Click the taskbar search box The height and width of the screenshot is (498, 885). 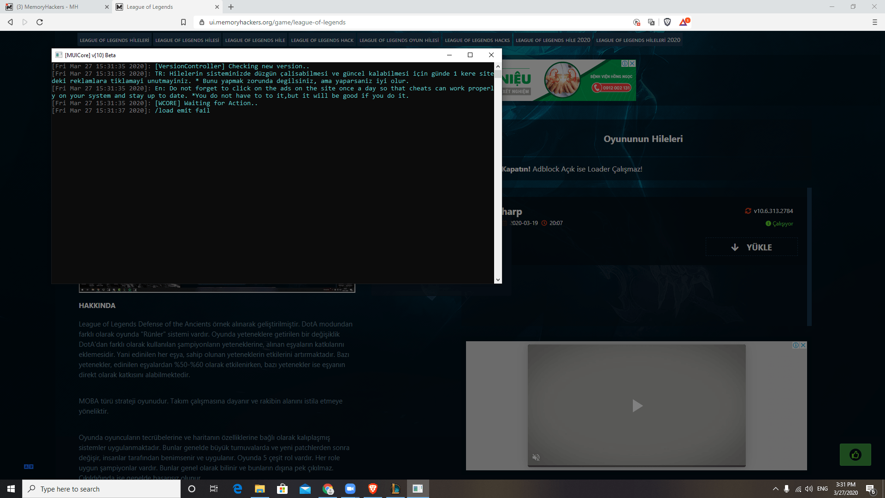pos(101,489)
